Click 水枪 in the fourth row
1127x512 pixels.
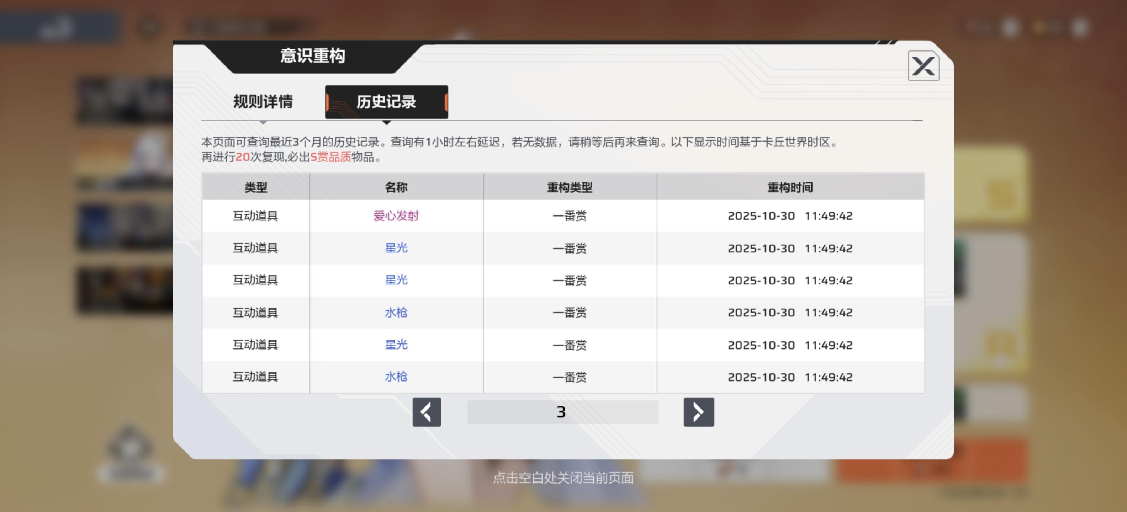[396, 312]
